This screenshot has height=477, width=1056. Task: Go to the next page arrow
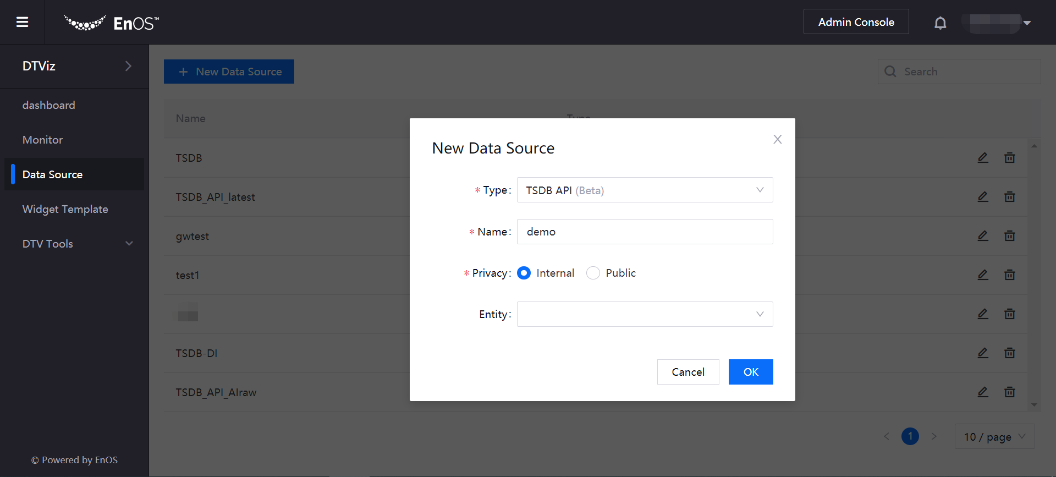click(x=934, y=436)
